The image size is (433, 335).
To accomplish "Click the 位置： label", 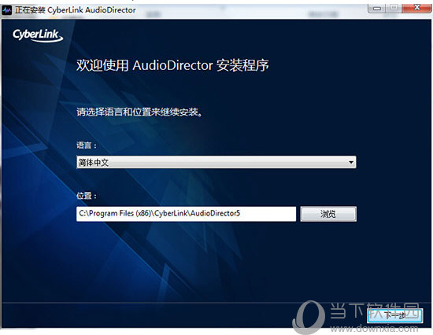I will pos(87,196).
